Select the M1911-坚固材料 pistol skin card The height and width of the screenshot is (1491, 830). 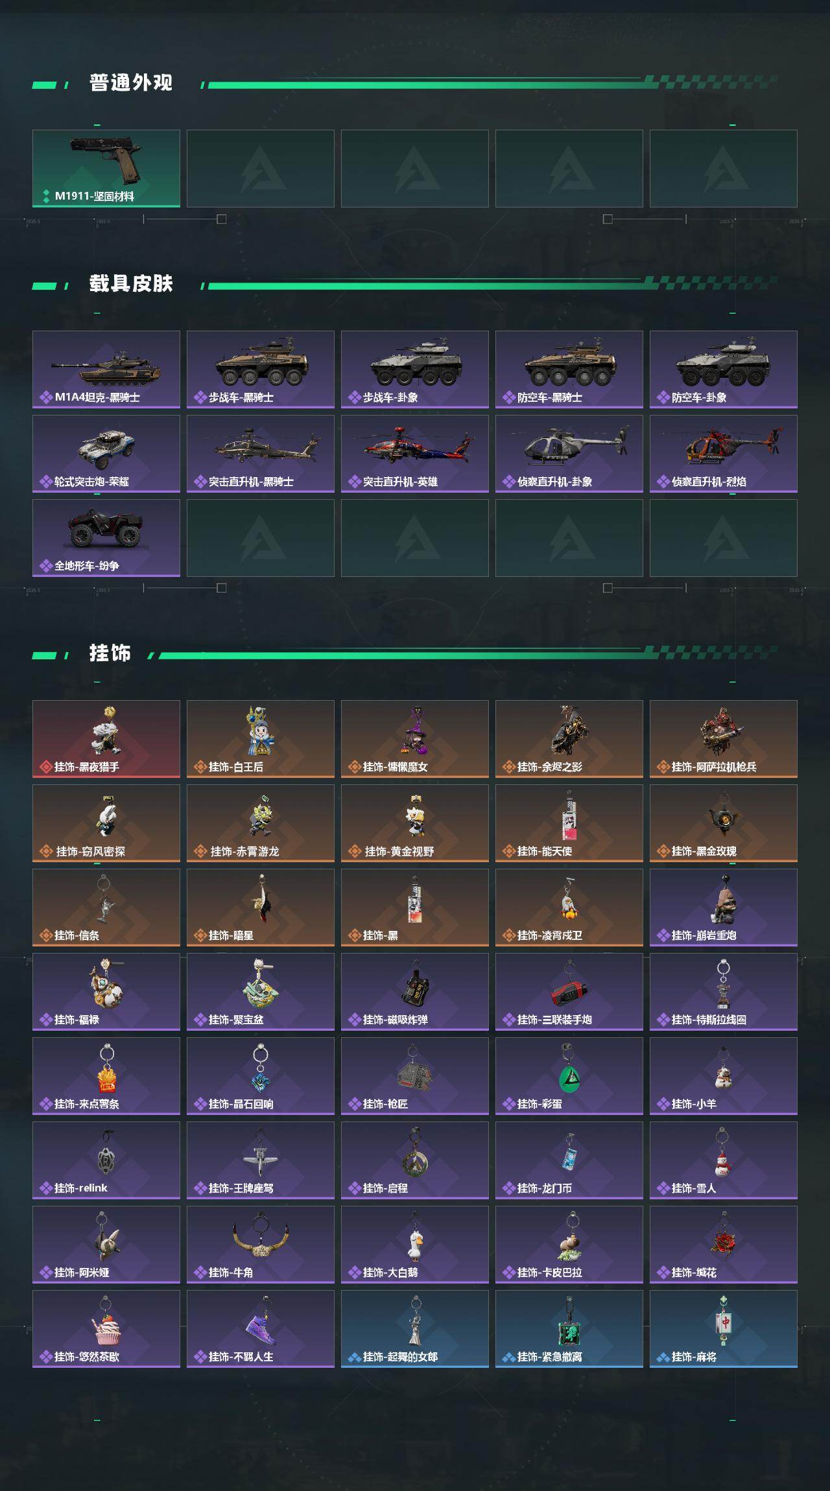point(106,169)
